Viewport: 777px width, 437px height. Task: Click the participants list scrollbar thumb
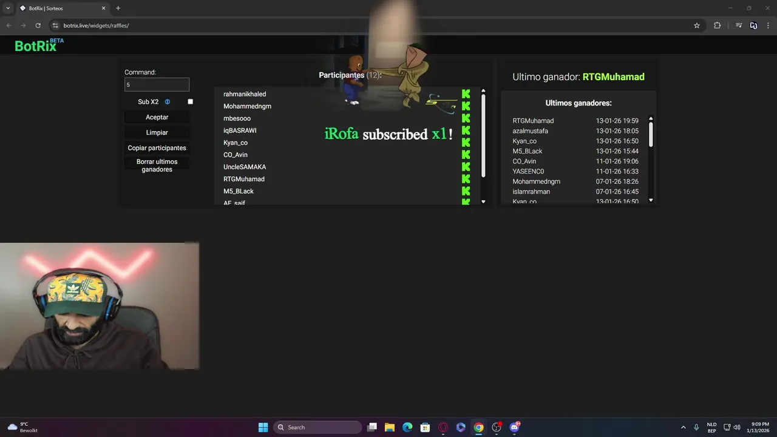click(x=483, y=136)
